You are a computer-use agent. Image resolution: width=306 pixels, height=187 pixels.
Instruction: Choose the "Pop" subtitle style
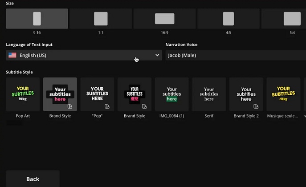tap(97, 94)
